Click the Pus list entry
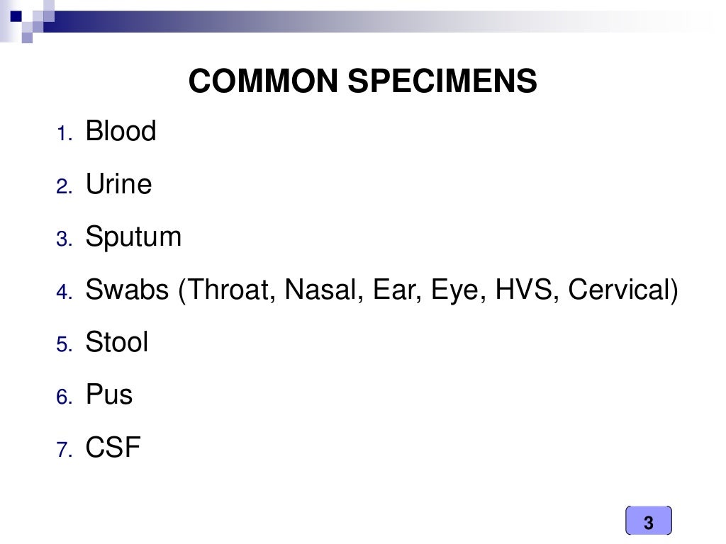Image resolution: width=726 pixels, height=544 pixels. coord(109,395)
